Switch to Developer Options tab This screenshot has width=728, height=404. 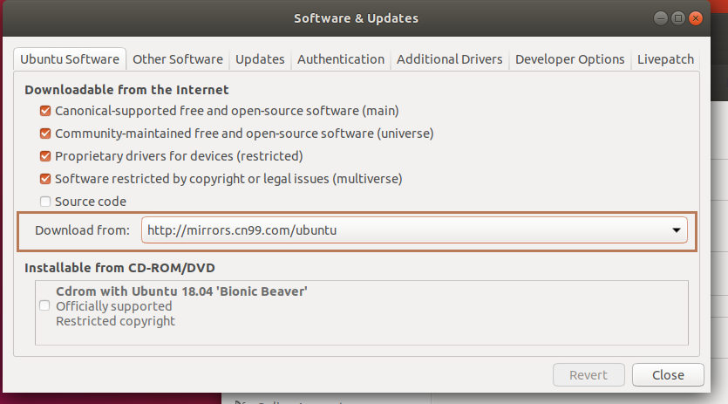pyautogui.click(x=569, y=59)
